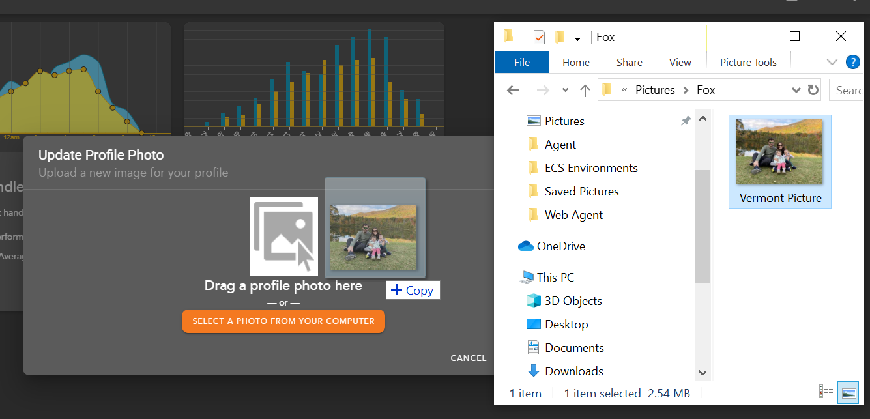870x419 pixels.
Task: Click the image placeholder drop zone icon
Action: pyautogui.click(x=283, y=236)
